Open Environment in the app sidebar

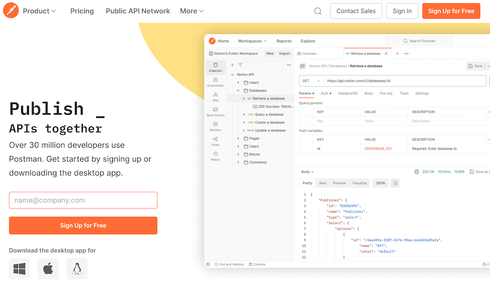coord(215,82)
